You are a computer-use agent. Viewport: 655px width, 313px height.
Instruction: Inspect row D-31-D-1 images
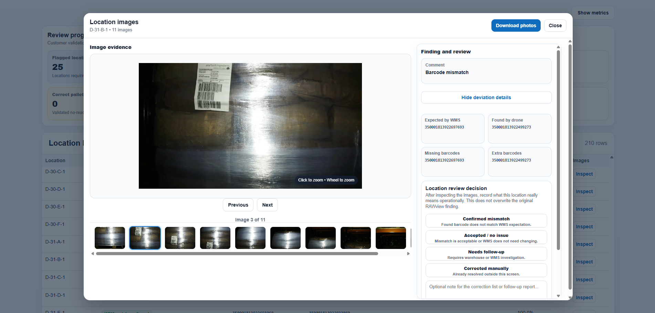[584, 298]
